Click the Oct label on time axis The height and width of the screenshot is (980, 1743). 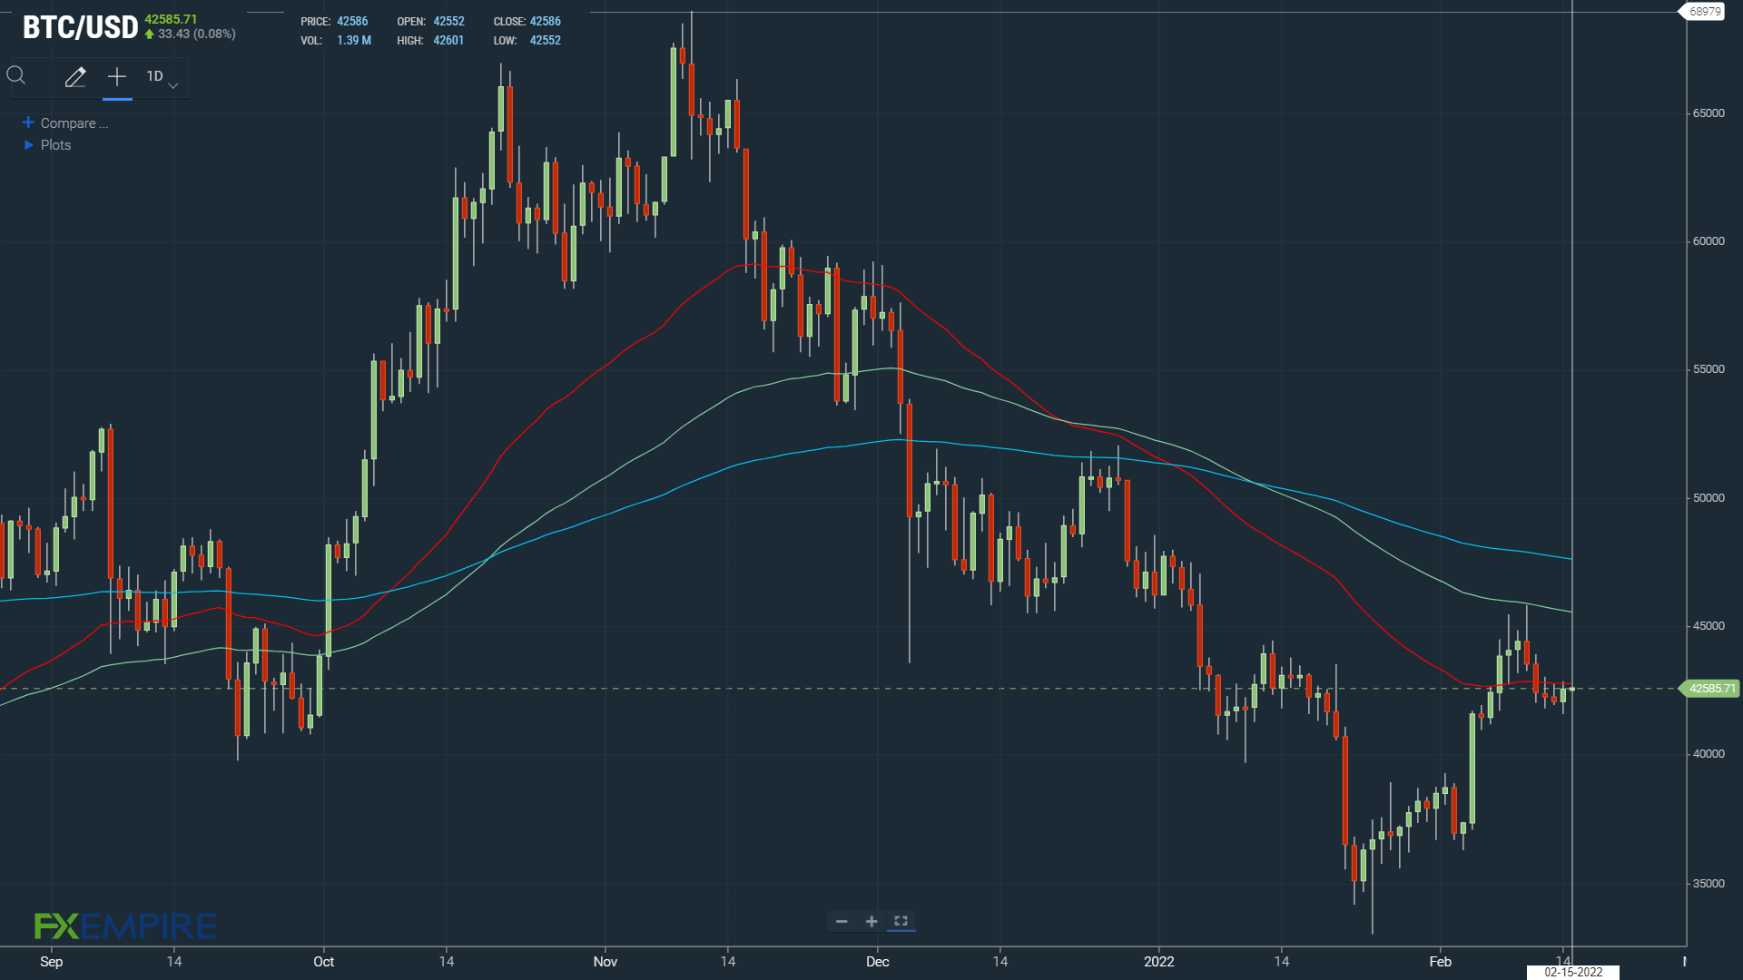click(x=324, y=962)
